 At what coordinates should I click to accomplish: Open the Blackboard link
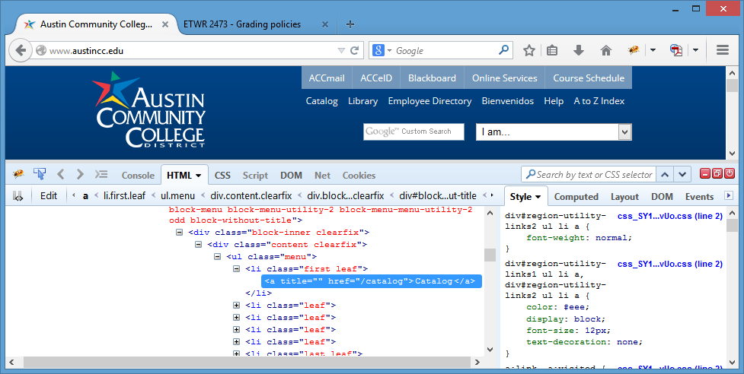click(432, 78)
